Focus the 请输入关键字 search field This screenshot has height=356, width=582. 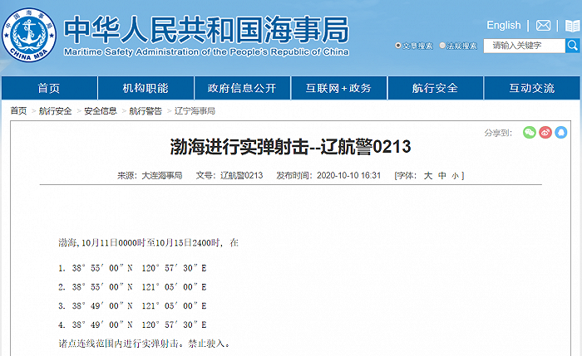coord(524,46)
